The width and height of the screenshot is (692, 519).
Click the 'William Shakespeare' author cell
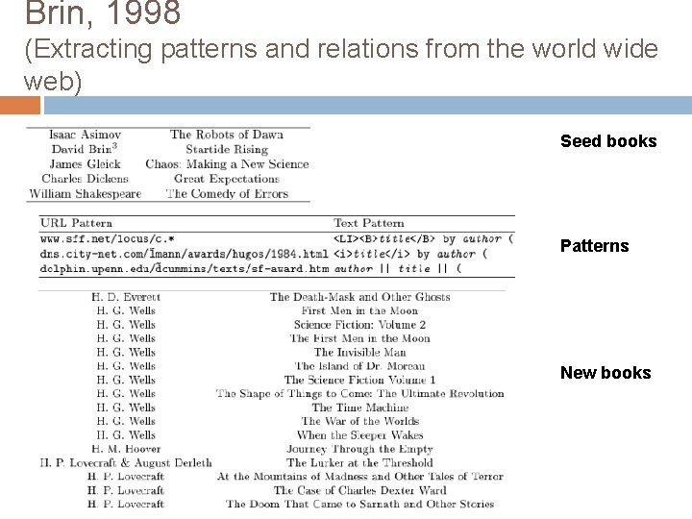click(86, 194)
